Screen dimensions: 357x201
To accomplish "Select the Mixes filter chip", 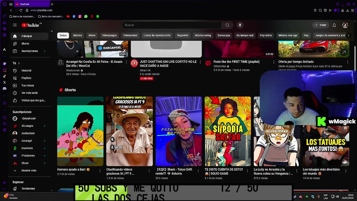I will (92, 35).
